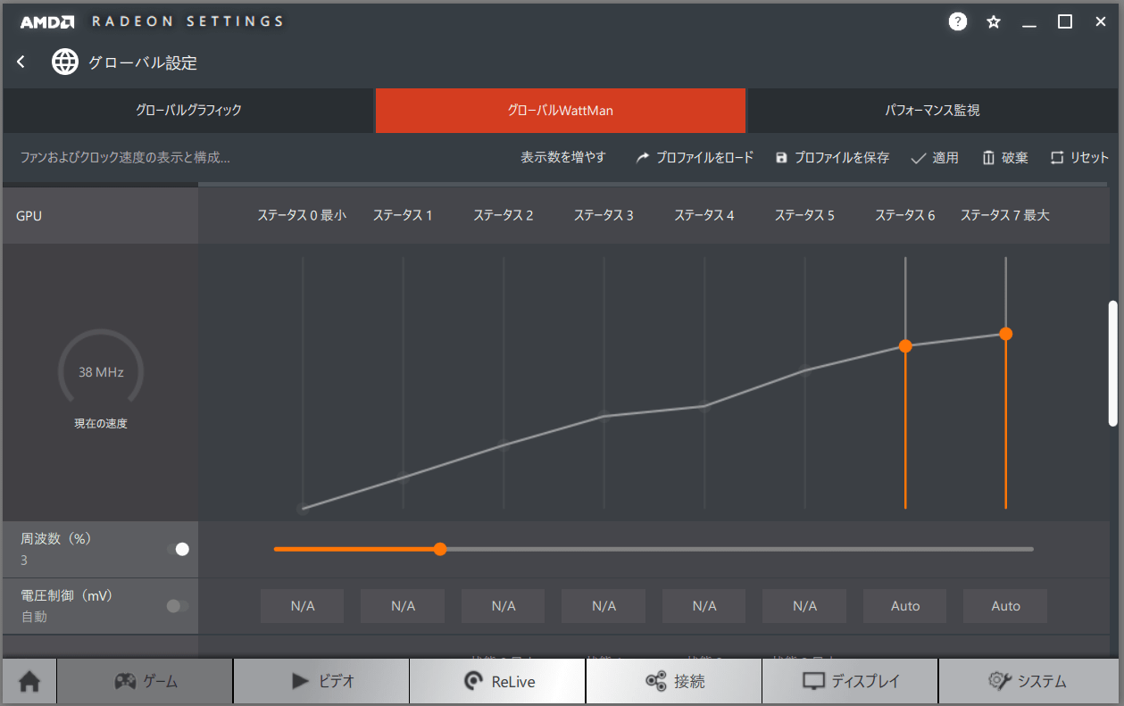
Task: Open the システム section
Action: point(1027,681)
